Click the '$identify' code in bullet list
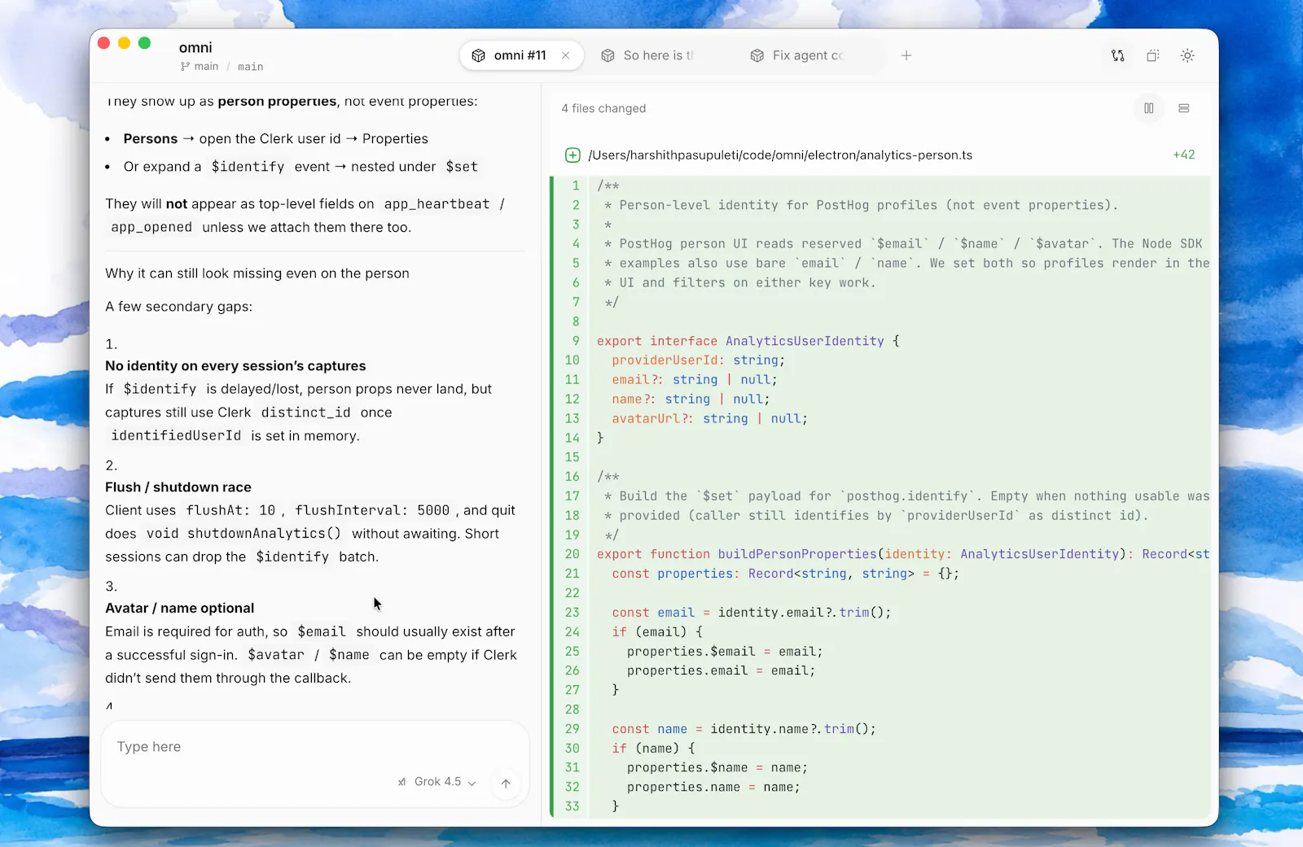The image size is (1303, 847). tap(248, 167)
